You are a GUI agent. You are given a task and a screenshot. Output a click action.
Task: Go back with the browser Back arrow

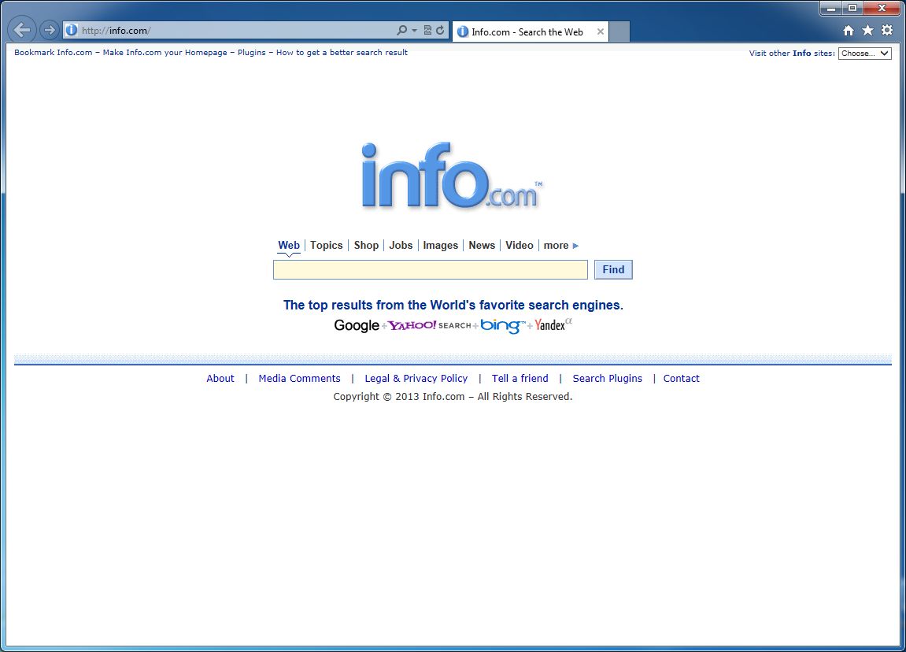22,29
